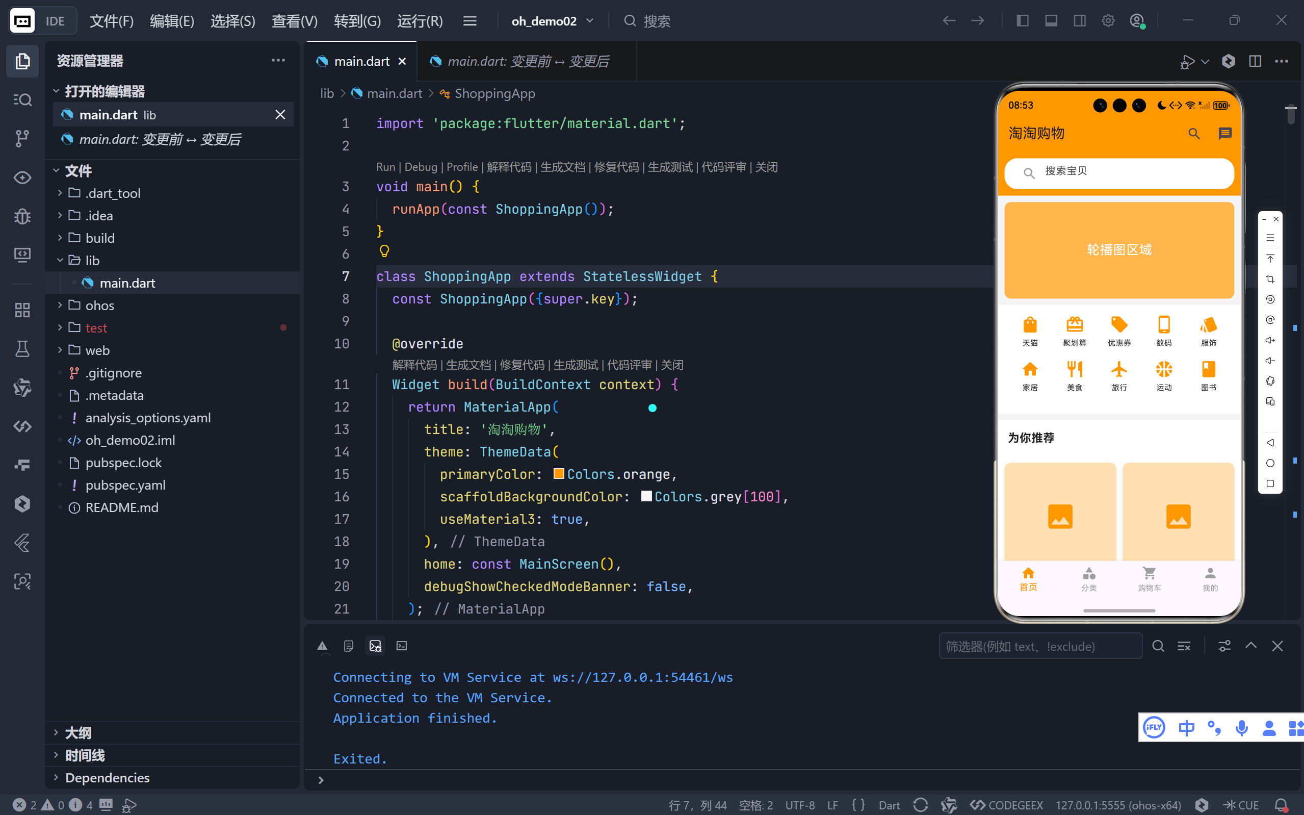Viewport: 1304px width, 815px height.
Task: Click the clear console output icon
Action: click(x=1184, y=646)
